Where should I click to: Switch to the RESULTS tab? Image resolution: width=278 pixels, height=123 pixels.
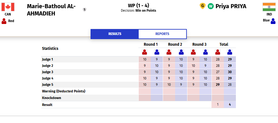click(x=115, y=34)
